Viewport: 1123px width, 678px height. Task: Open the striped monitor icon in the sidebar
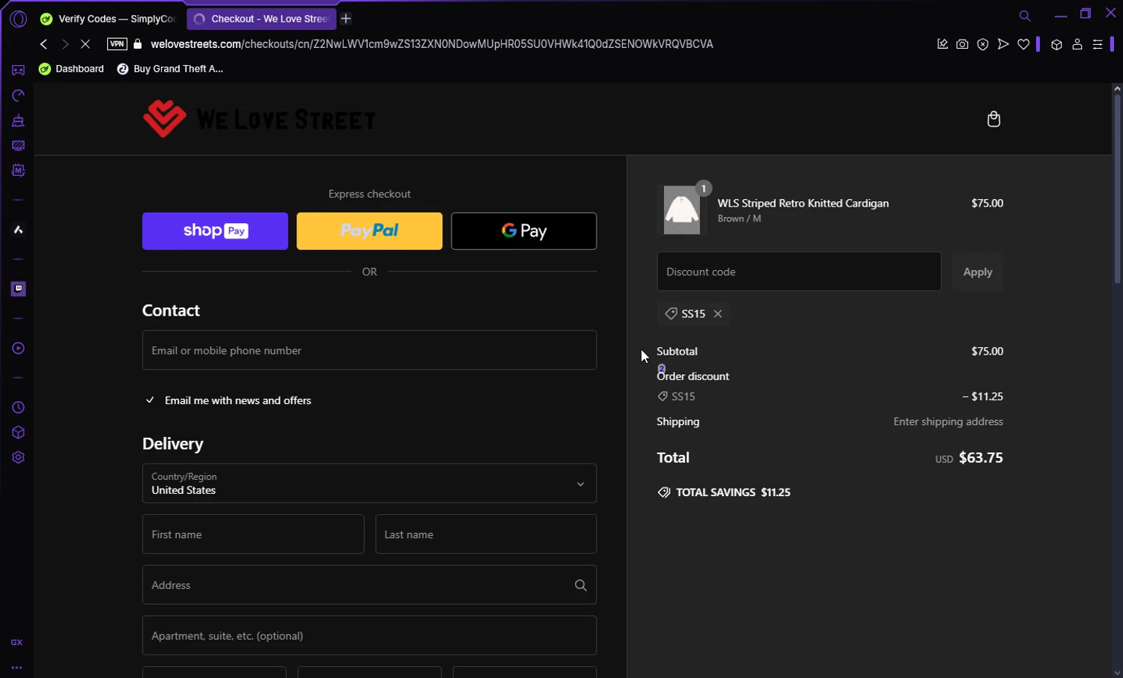tap(18, 145)
